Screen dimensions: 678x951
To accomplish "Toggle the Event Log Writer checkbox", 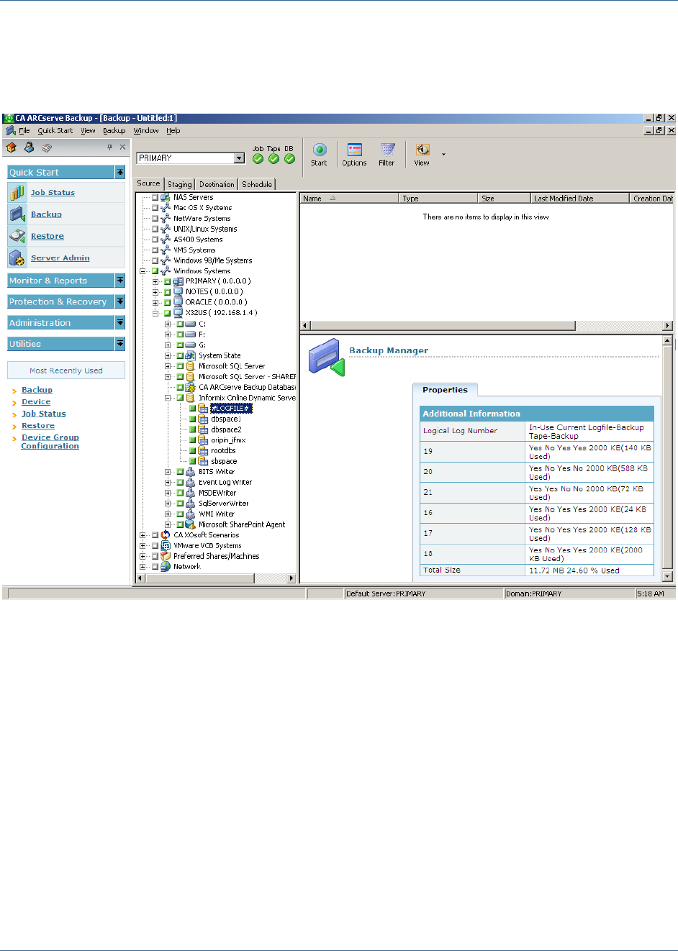I will pyautogui.click(x=180, y=483).
